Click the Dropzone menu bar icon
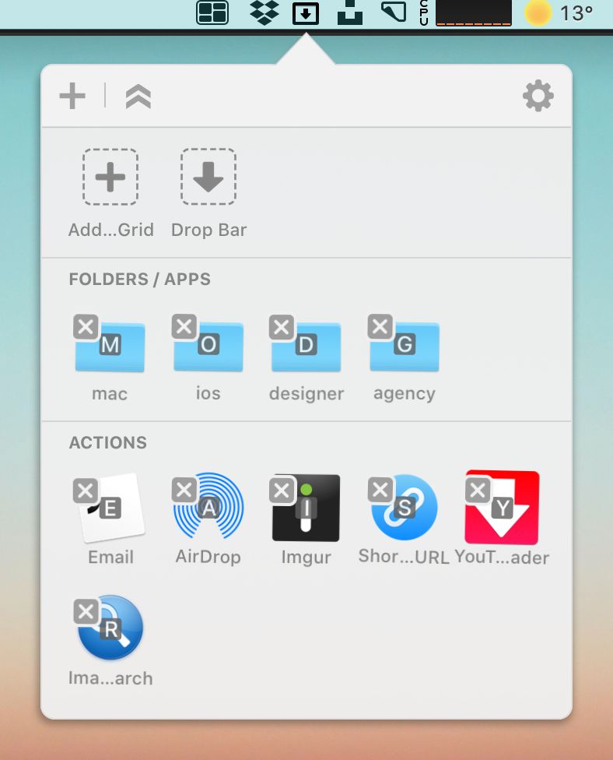Screen dimensions: 613x760 pyautogui.click(x=306, y=13)
